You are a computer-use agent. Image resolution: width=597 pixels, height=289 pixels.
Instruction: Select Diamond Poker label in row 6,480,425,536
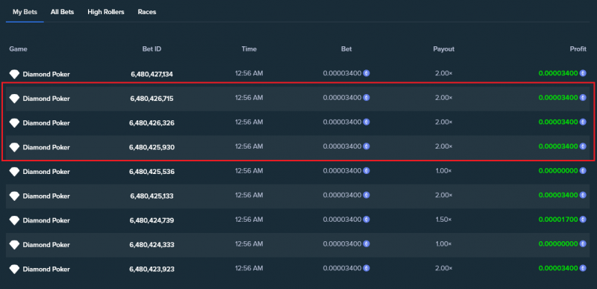[x=46, y=172]
